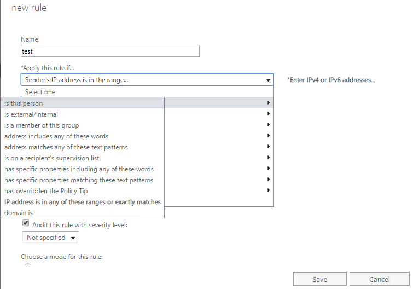Image resolution: width=413 pixels, height=289 pixels.
Task: Choose 'has specific properties including any of these words'
Action: 79,169
